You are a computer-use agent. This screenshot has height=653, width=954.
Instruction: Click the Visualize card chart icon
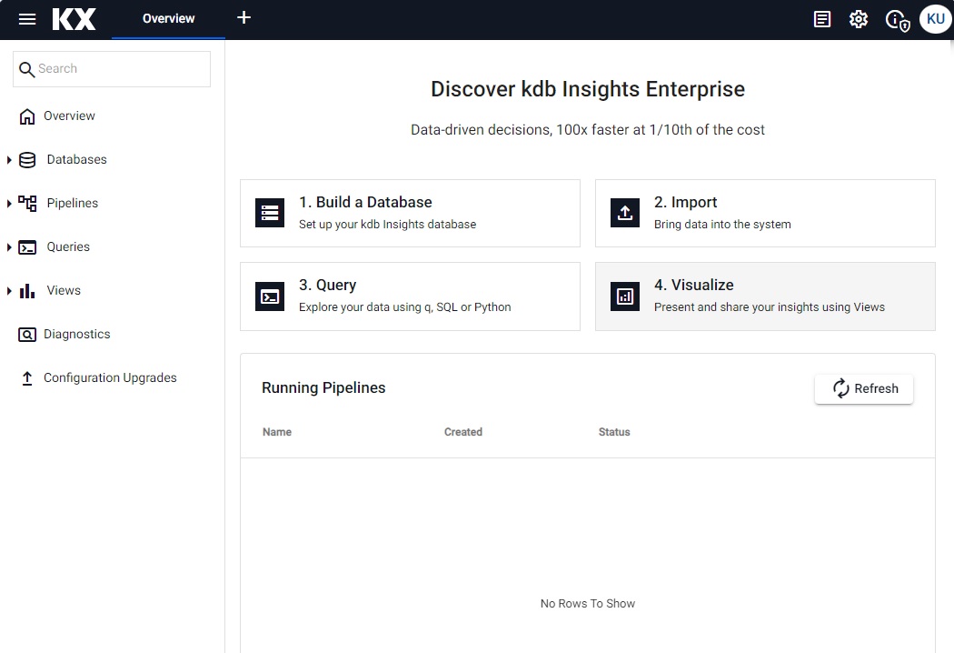625,296
